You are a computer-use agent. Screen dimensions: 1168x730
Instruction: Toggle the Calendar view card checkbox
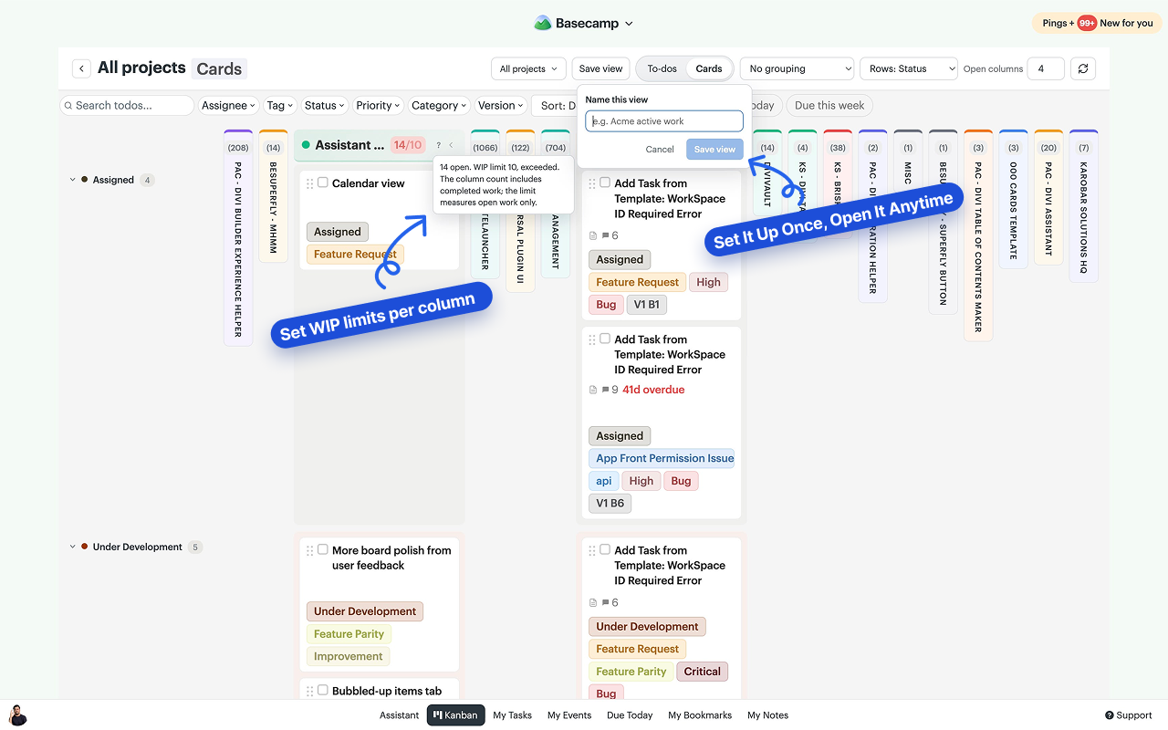(x=323, y=182)
